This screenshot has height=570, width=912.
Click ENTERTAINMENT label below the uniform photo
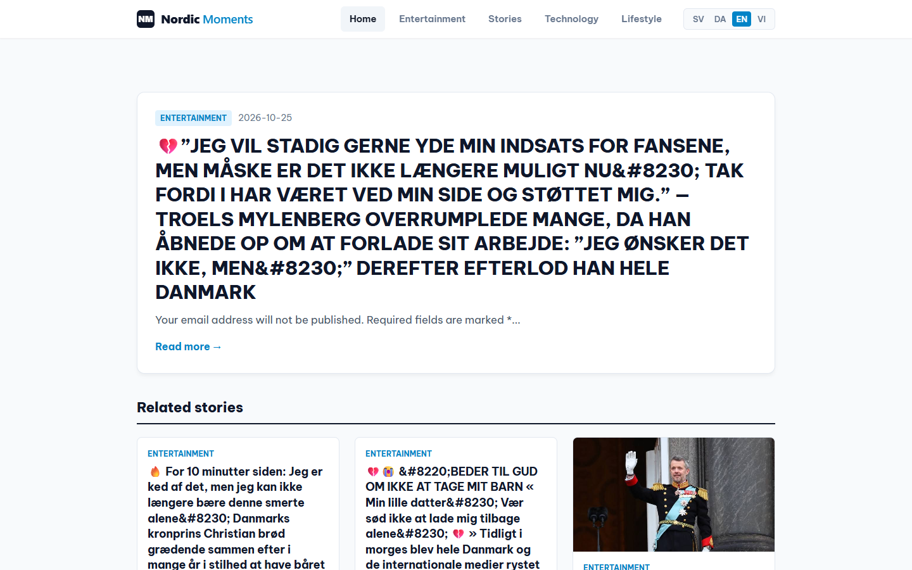[x=616, y=566]
